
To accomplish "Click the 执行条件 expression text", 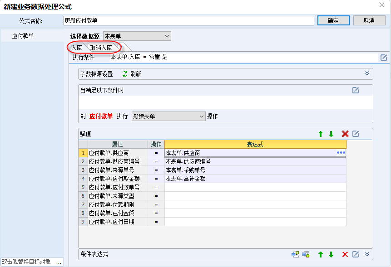I will pos(139,57).
